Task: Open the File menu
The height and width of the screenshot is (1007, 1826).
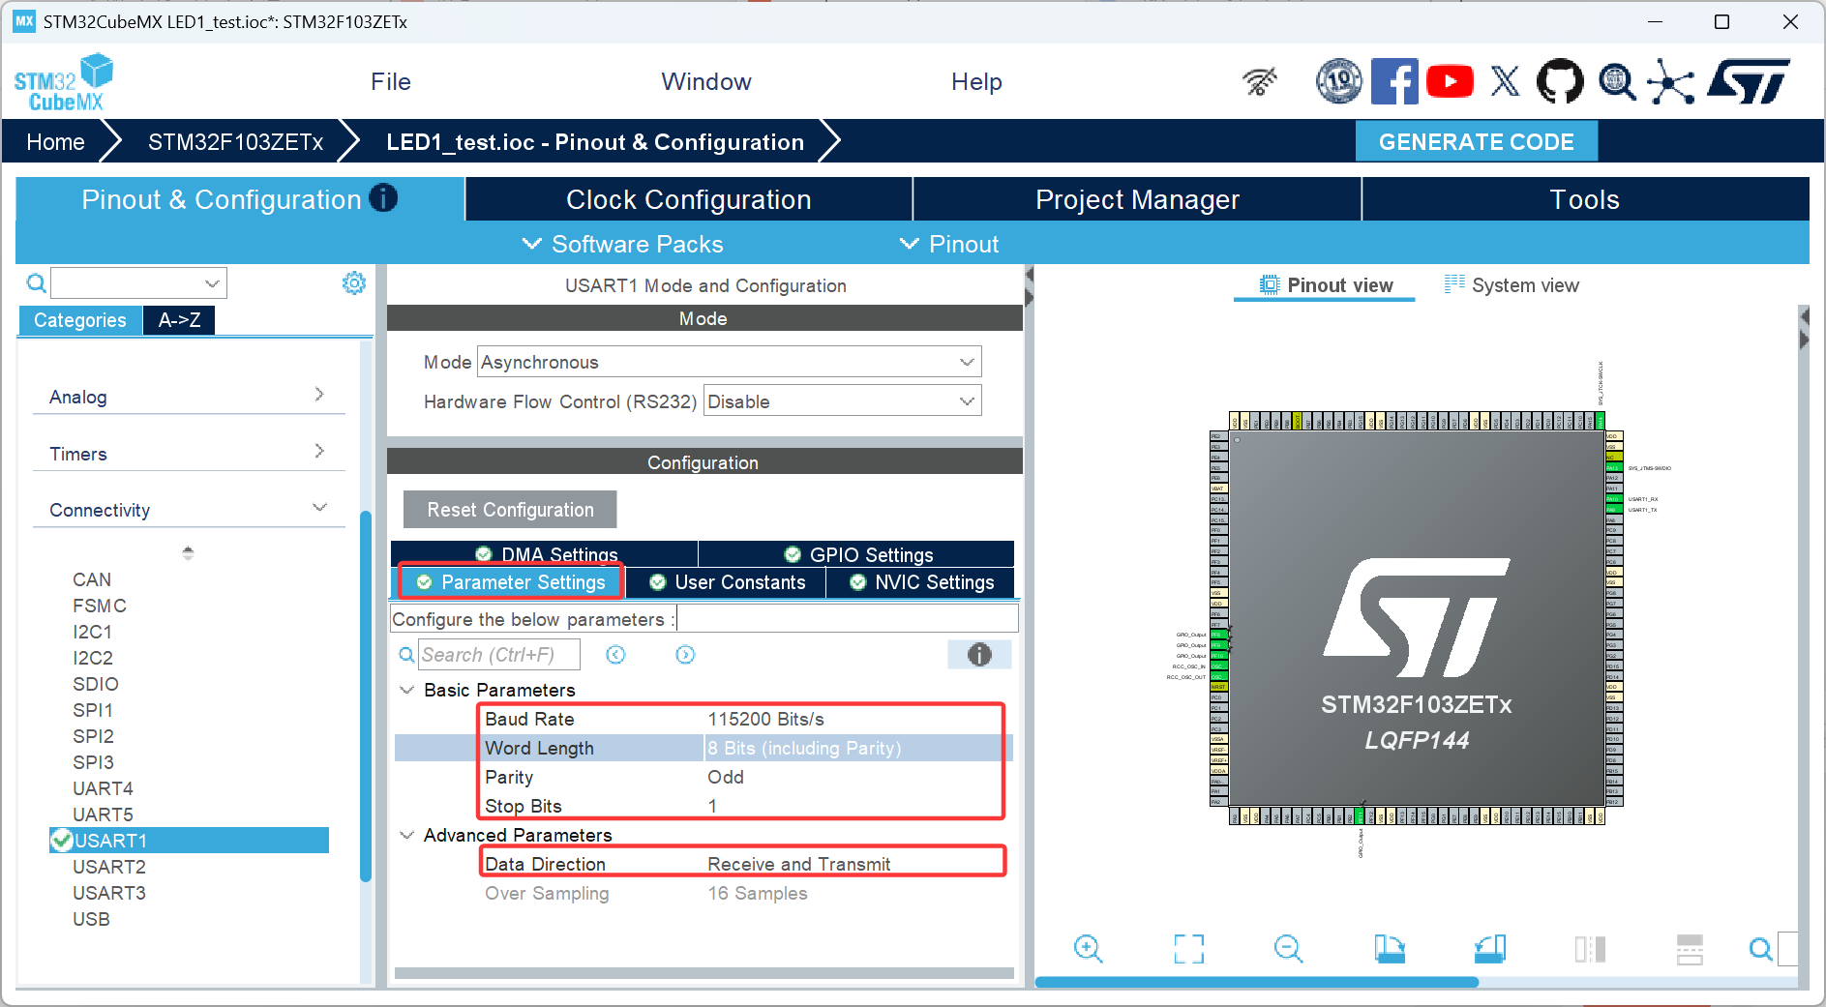Action: (391, 82)
